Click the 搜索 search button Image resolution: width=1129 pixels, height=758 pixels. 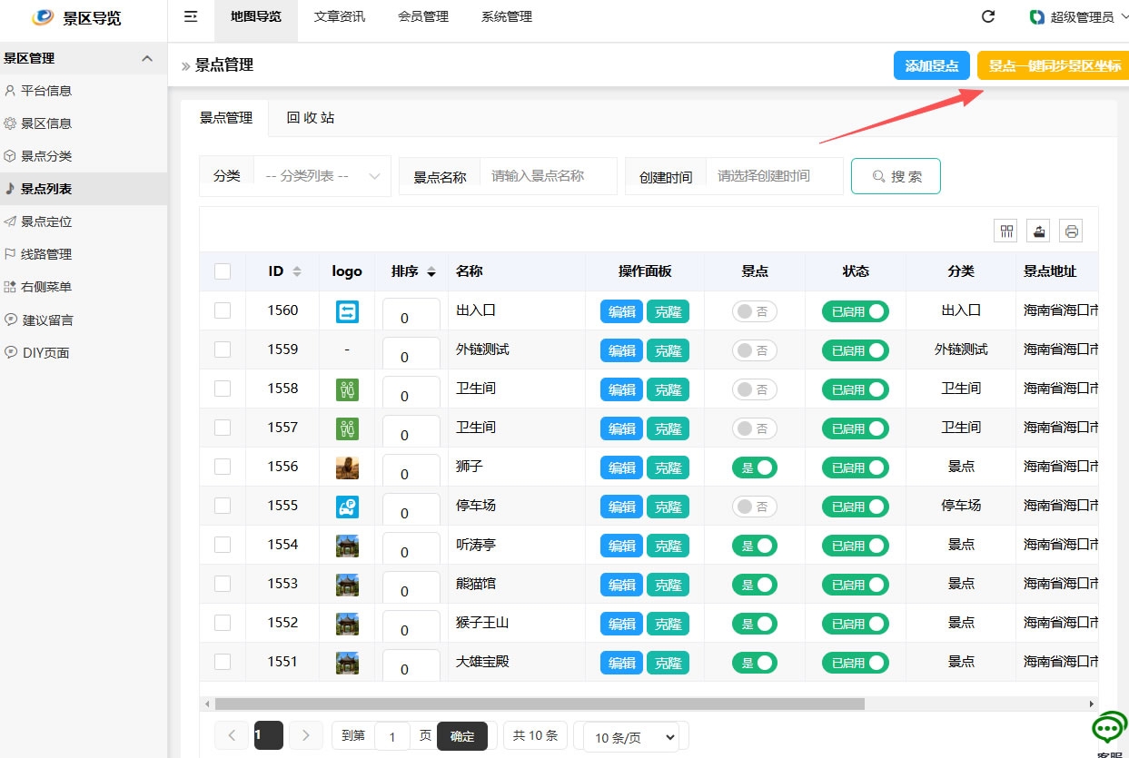pyautogui.click(x=896, y=176)
